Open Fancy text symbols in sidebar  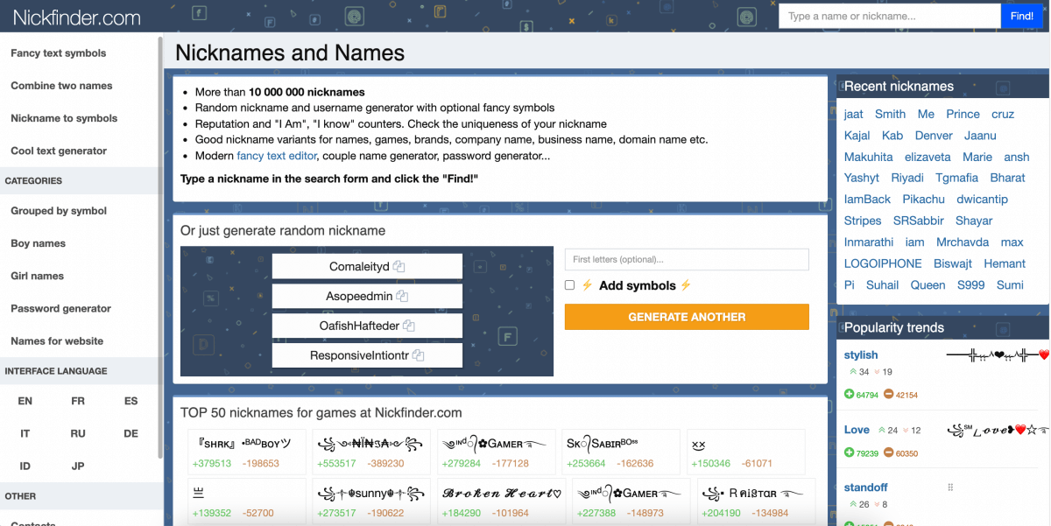click(x=58, y=53)
